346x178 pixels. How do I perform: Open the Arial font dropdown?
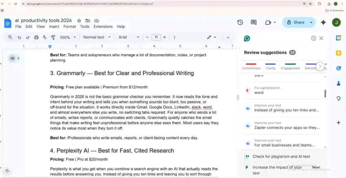point(129,37)
